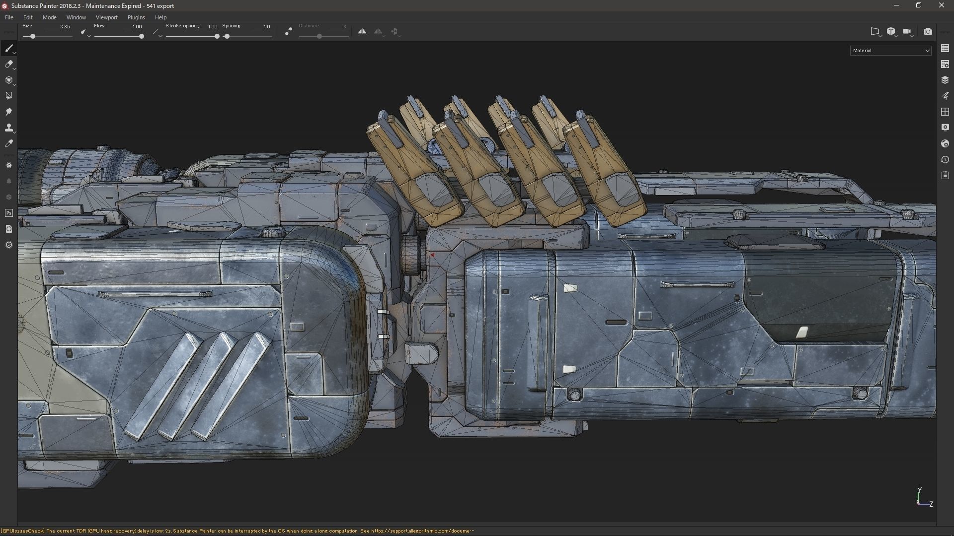Open the radial symmetry options icon

coord(395,31)
